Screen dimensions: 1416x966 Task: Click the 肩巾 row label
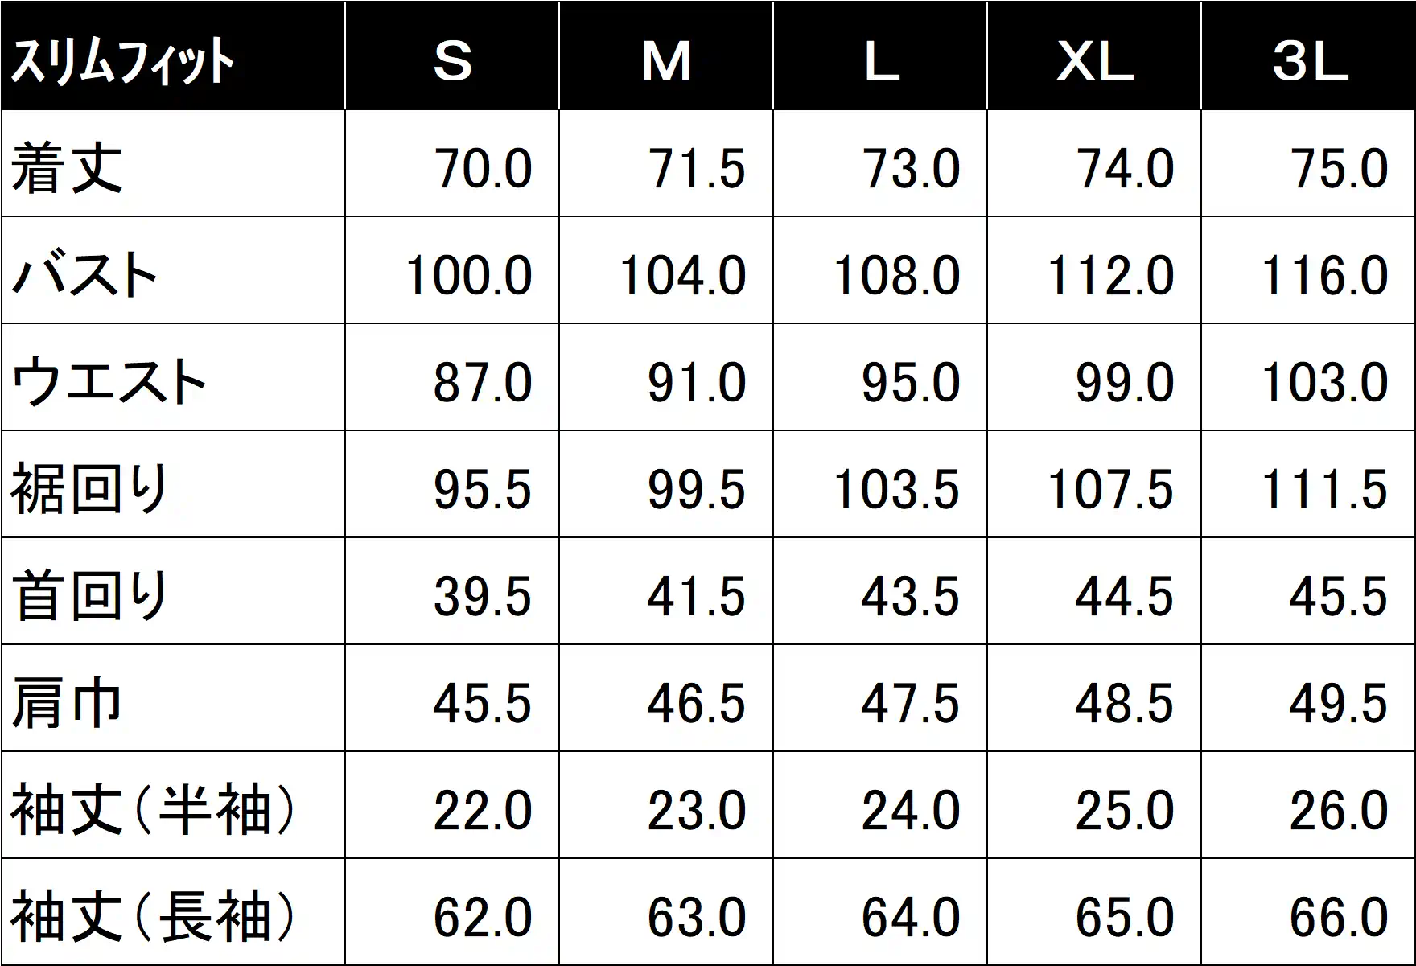tap(173, 698)
